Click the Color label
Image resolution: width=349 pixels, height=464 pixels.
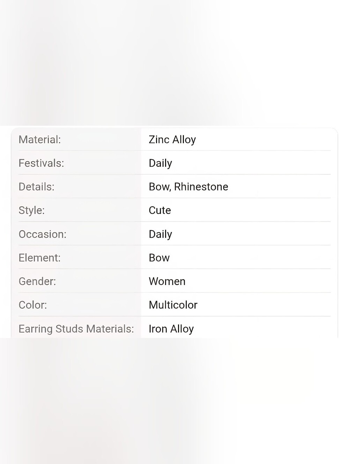(33, 305)
